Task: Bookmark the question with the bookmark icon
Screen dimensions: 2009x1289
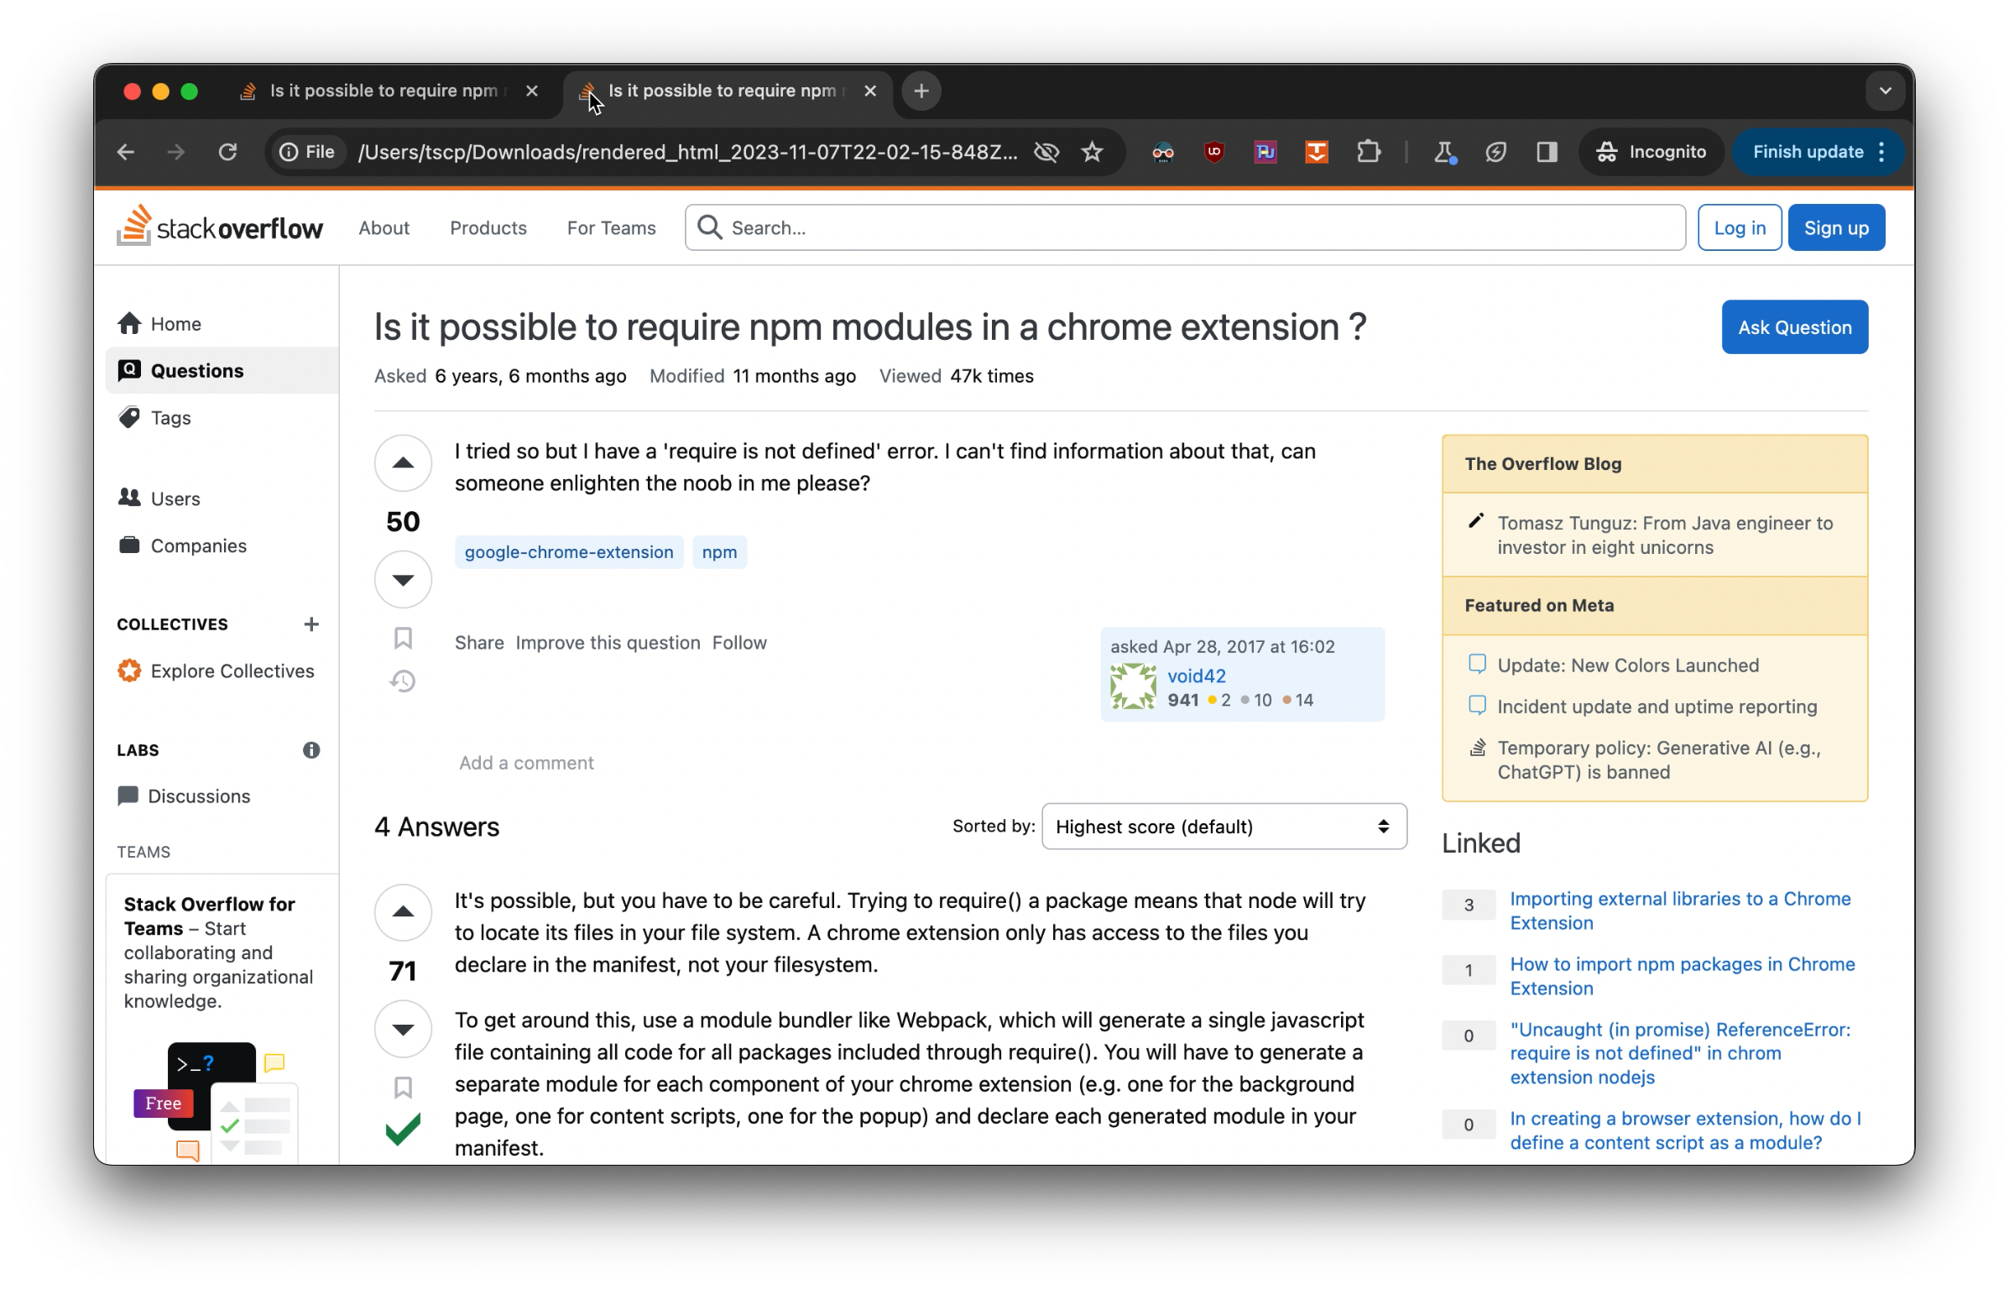Action: 403,639
